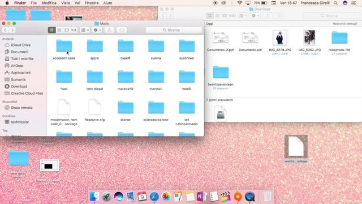The height and width of the screenshot is (204, 362).
Task: Go back in the Mods window
Action: pyautogui.click(x=5, y=30)
